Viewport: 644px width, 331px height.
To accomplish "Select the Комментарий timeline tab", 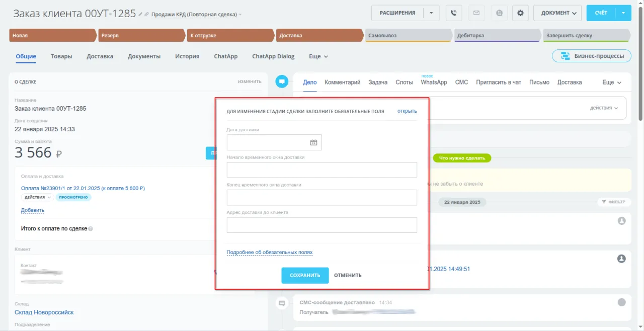I will pyautogui.click(x=343, y=82).
